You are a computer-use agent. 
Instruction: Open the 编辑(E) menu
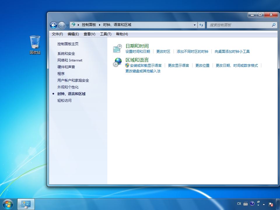pos(73,34)
